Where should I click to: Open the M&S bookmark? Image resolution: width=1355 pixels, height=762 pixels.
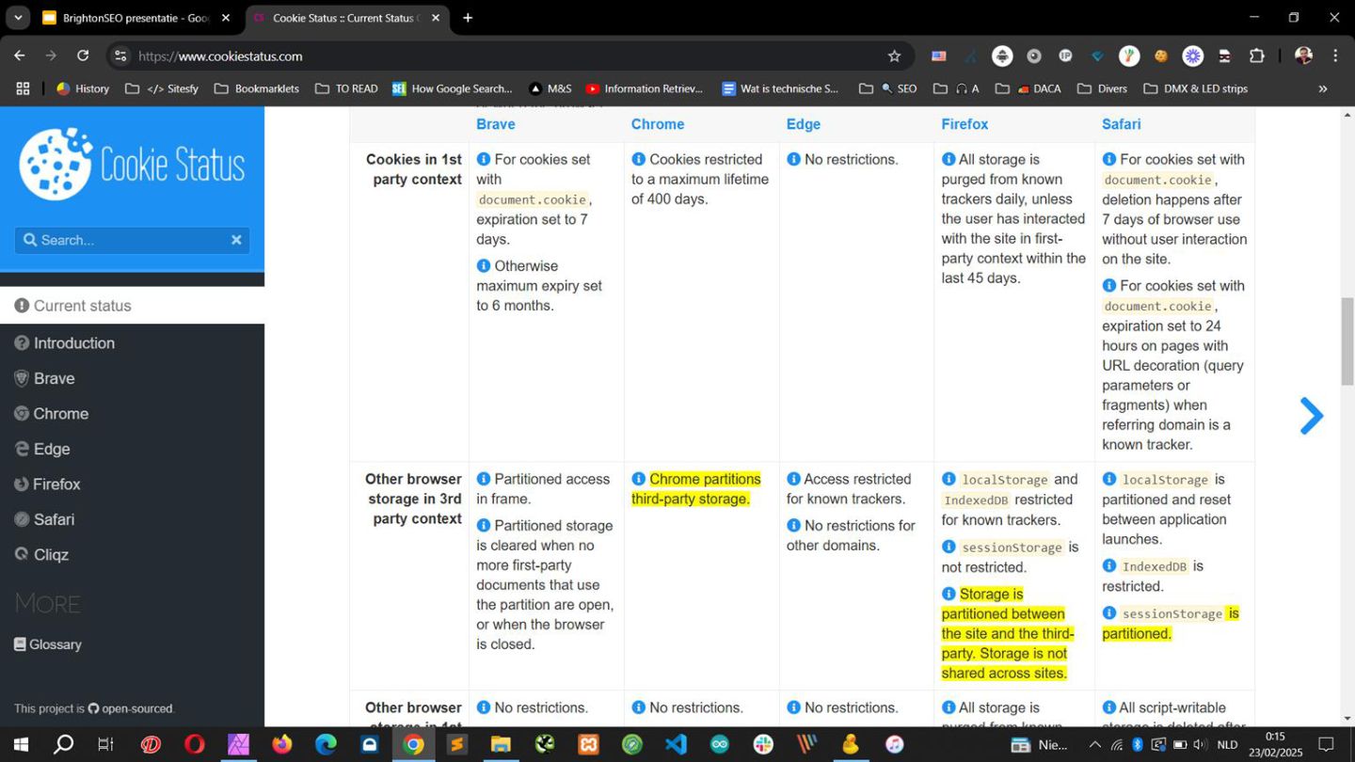tap(550, 88)
